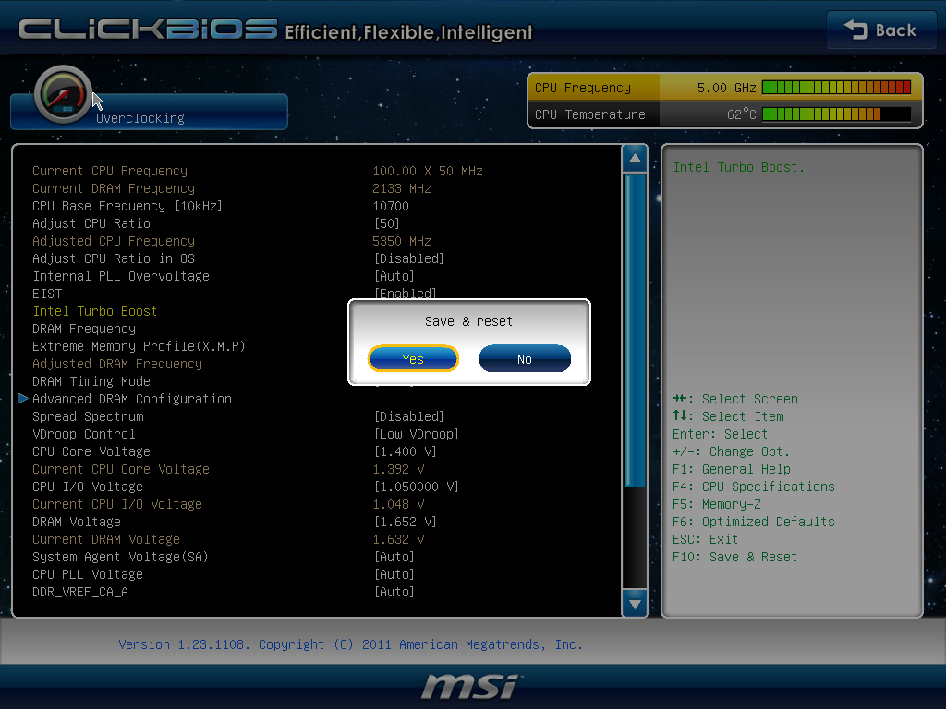Click the F5: Memory-Z hint
The image size is (946, 709).
[717, 504]
